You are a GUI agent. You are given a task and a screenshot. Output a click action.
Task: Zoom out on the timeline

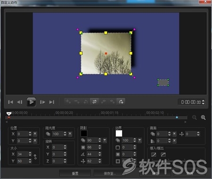(195, 117)
